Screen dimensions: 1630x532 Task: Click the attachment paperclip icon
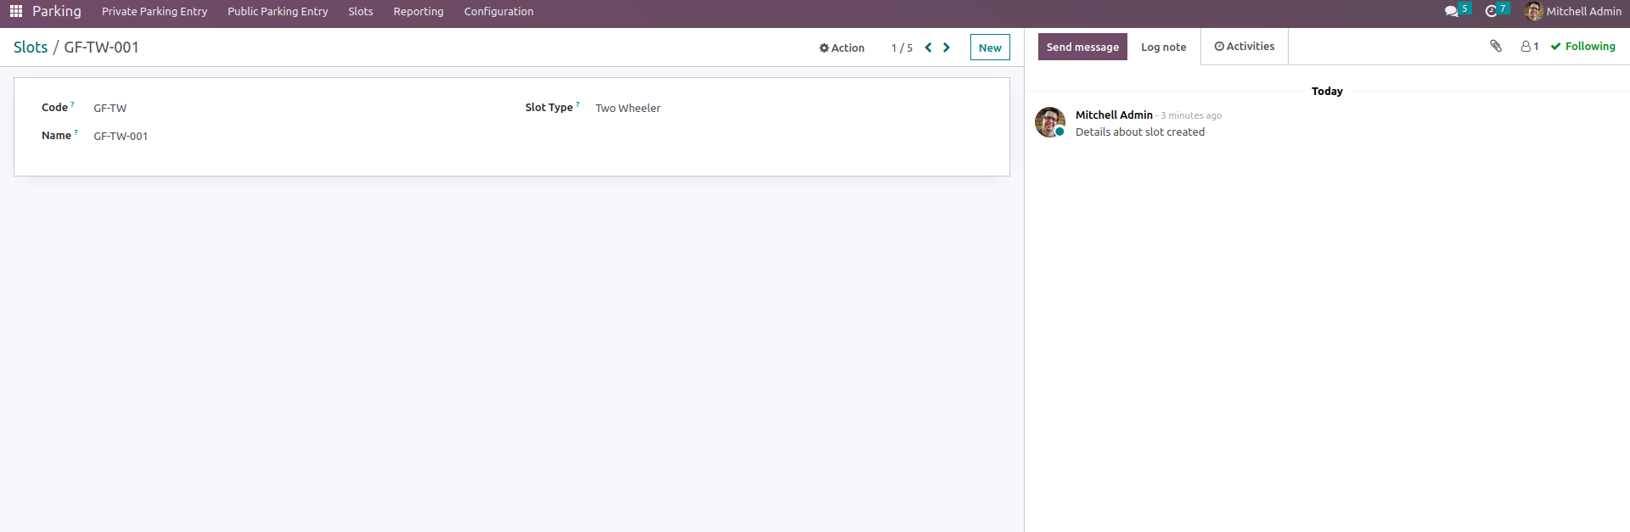point(1496,46)
